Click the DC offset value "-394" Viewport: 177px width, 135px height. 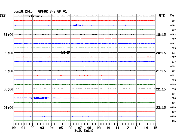click(173, 94)
